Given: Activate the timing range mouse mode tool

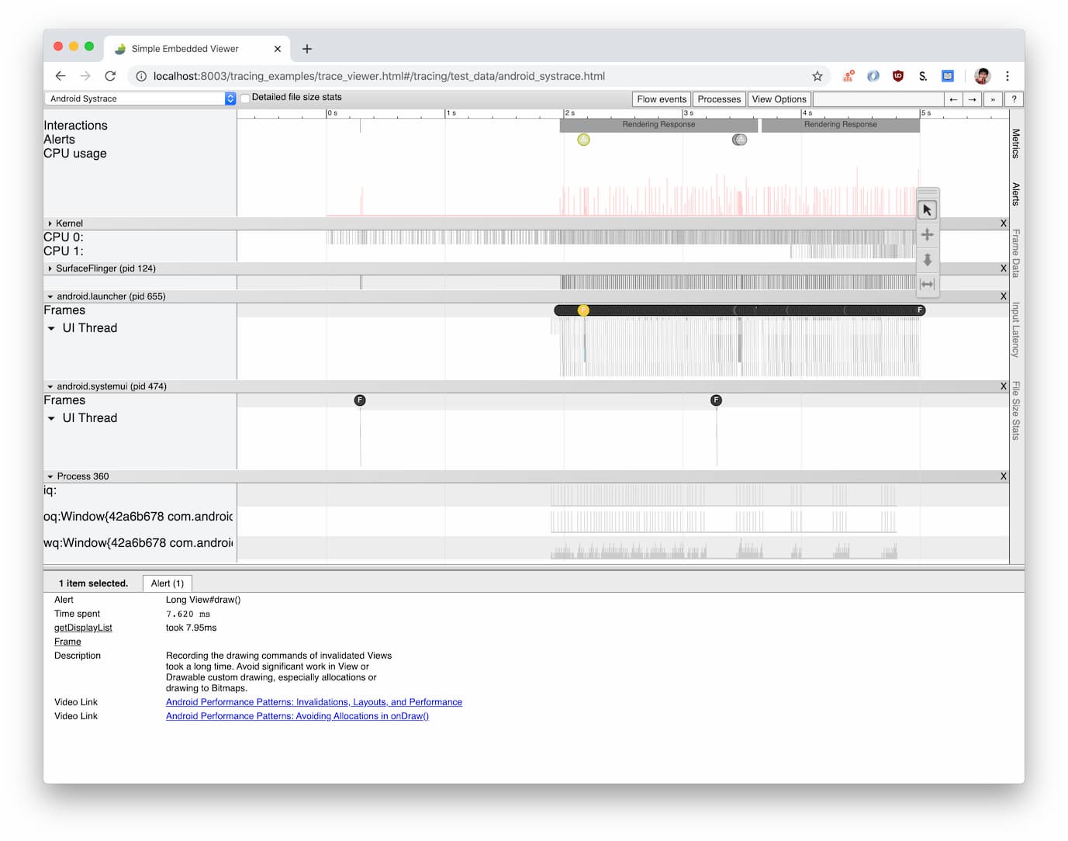Looking at the screenshot, I should (x=927, y=285).
